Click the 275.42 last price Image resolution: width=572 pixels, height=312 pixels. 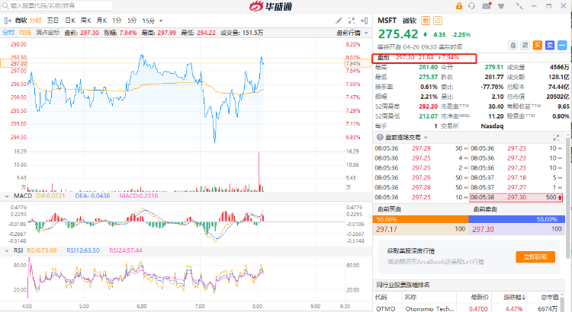(398, 33)
